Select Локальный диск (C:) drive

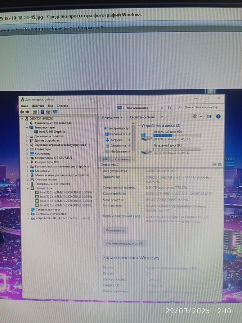171,135
